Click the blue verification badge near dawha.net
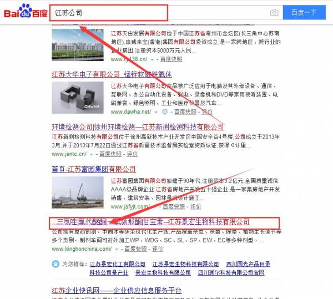Viewport: 333px width, 299px height. click(165, 112)
